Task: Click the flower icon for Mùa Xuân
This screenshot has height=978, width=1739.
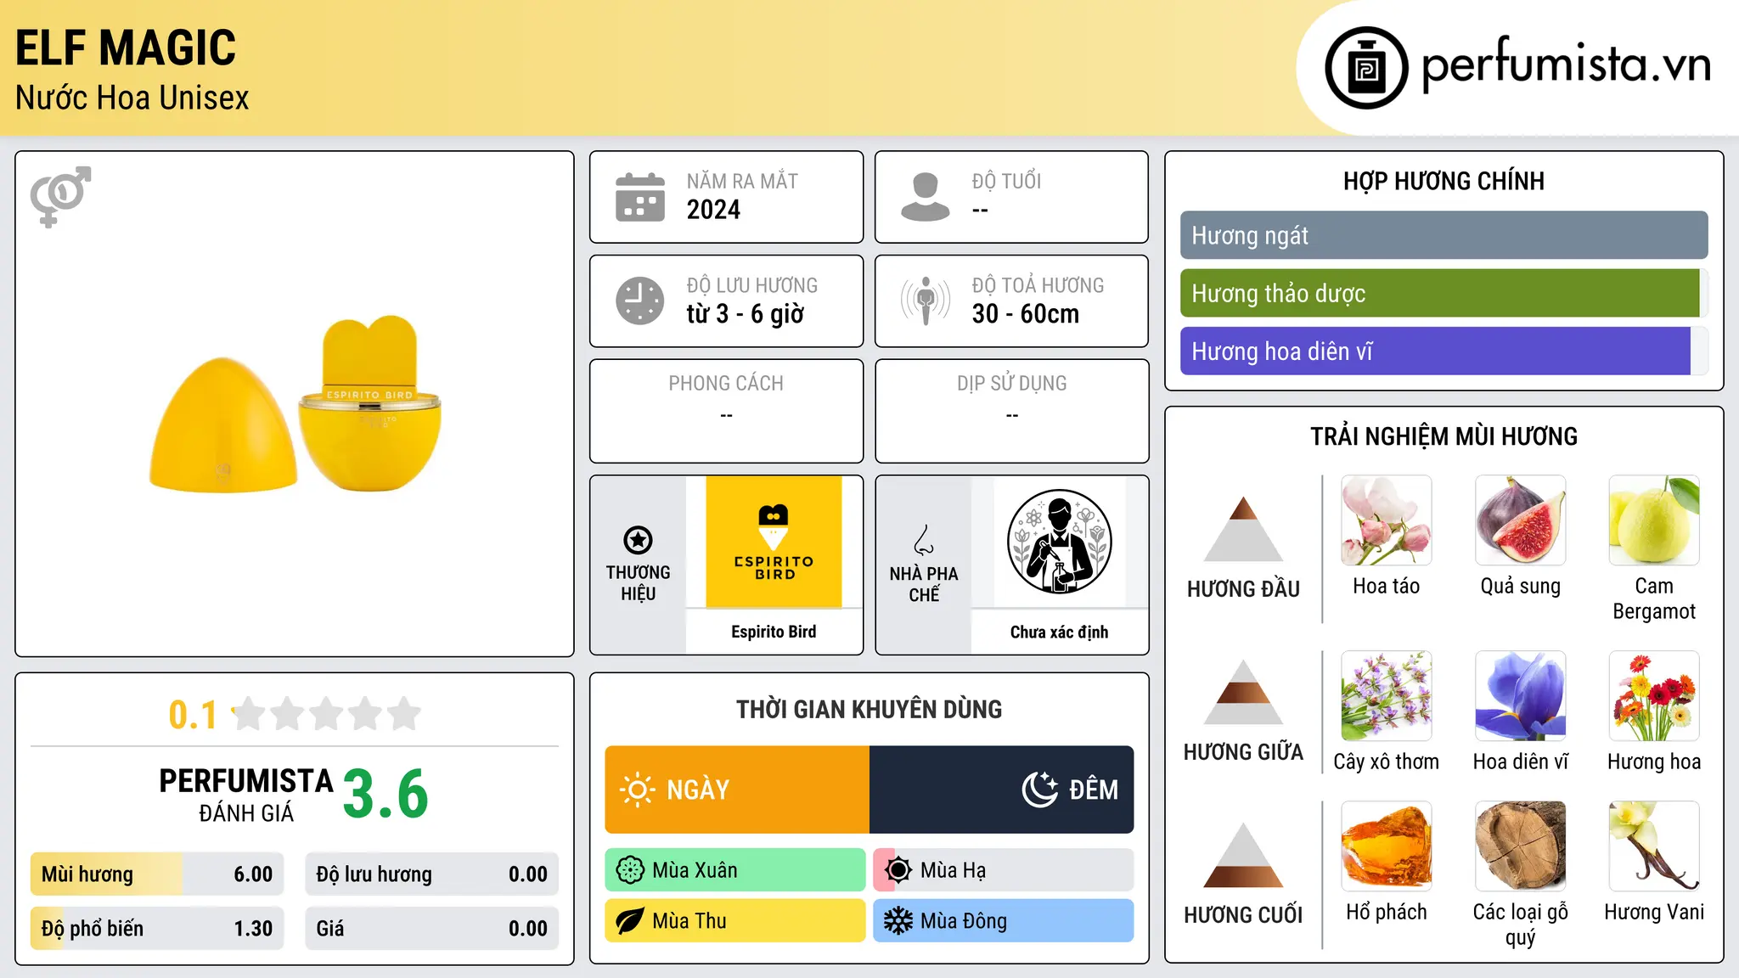Action: point(630,870)
